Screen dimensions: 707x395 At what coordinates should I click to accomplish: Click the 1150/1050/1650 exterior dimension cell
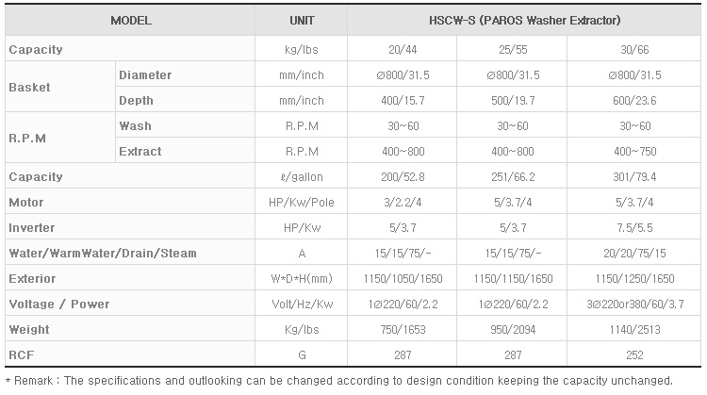403,279
